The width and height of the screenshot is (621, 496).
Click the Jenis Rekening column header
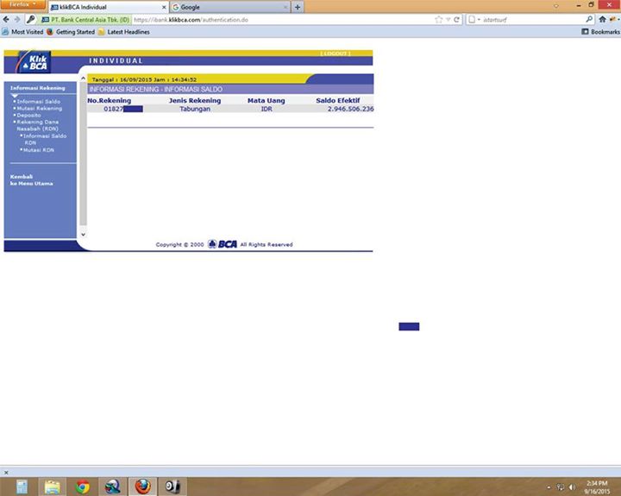[195, 101]
